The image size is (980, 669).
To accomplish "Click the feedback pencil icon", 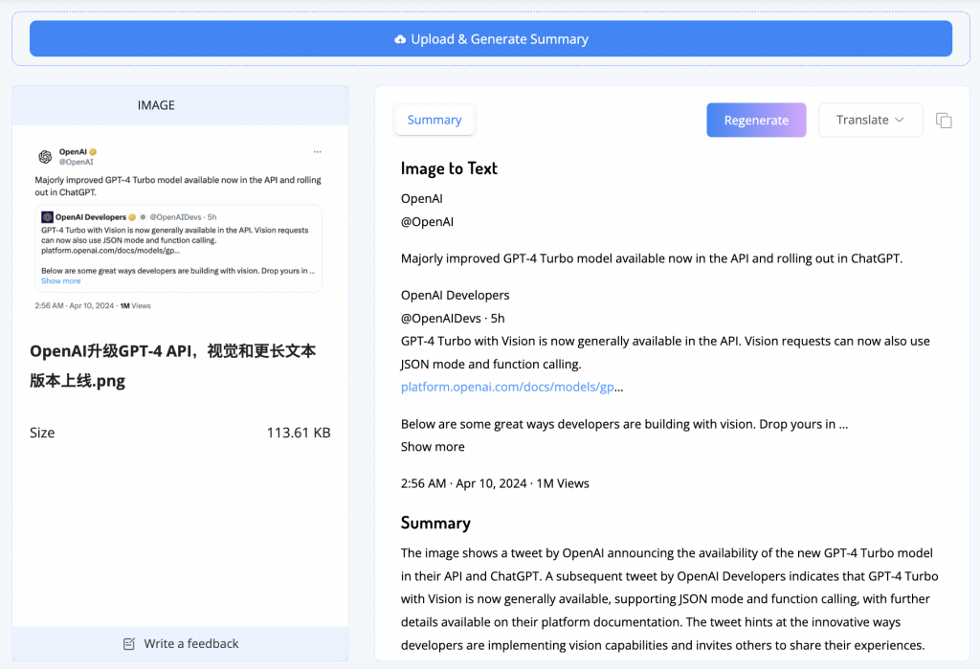I will coord(129,644).
